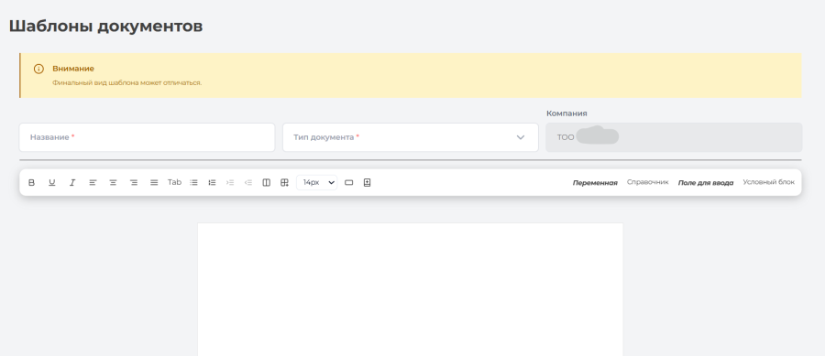Click the Компания field showing ТОО
Screen dimensions: 825x356
click(x=674, y=137)
